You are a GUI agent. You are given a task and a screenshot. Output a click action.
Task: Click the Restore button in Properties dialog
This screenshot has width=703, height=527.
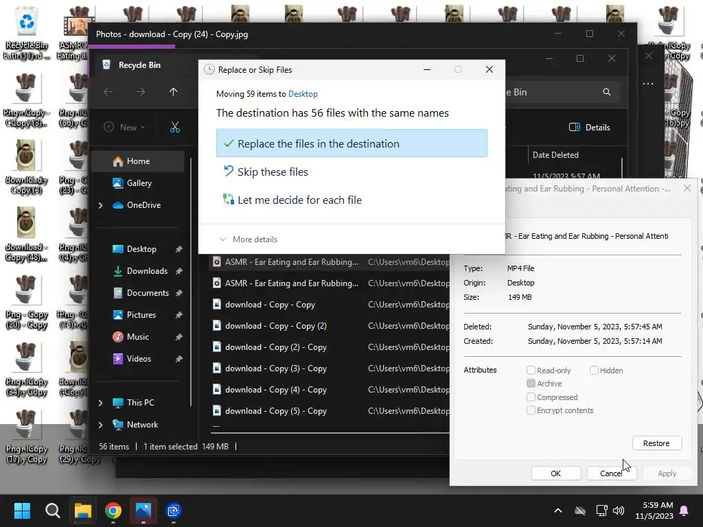[x=657, y=443]
